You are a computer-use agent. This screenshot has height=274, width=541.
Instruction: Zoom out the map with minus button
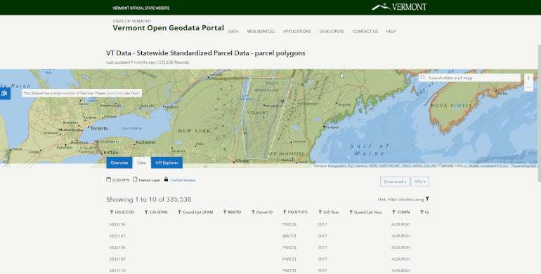[x=528, y=88]
